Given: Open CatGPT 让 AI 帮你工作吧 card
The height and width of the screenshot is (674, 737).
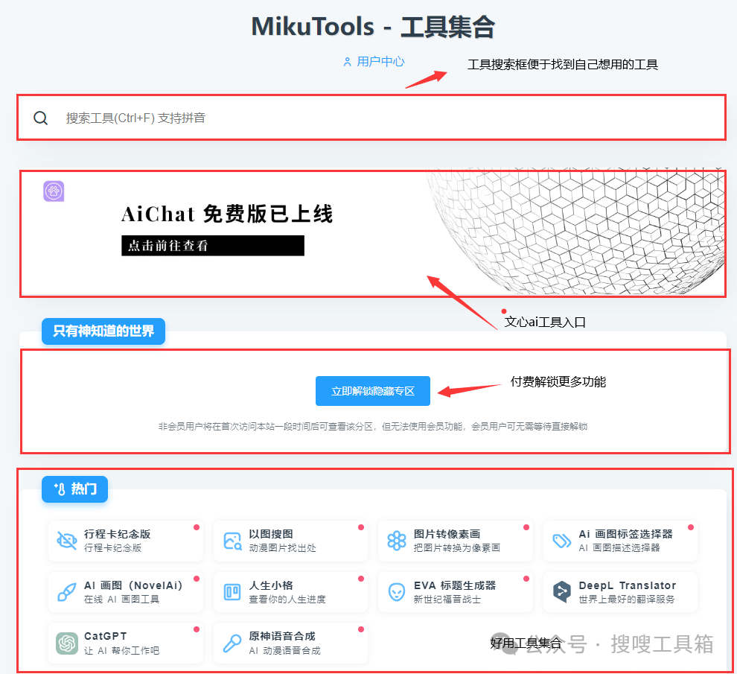Looking at the screenshot, I should (x=126, y=643).
